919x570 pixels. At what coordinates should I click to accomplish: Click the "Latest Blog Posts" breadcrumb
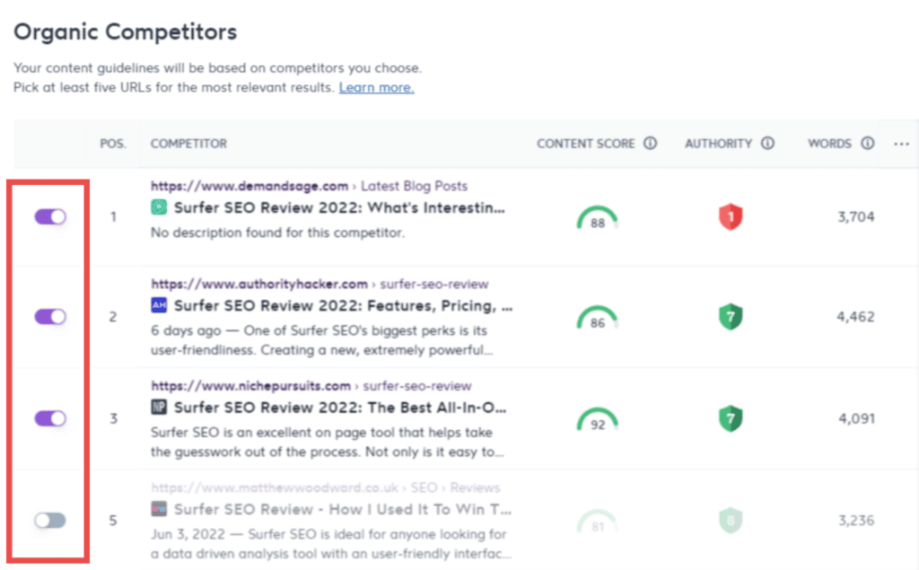(x=414, y=186)
